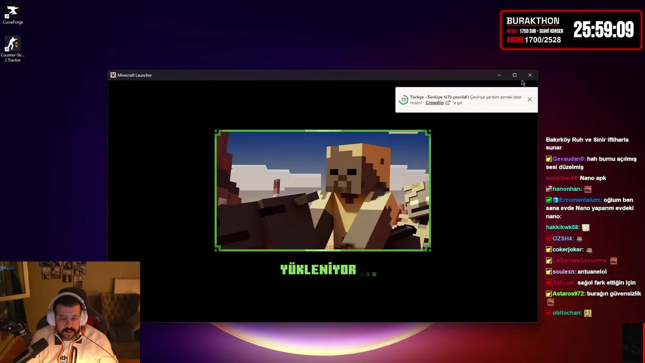Click the badge next to Ercumentalizm
The height and width of the screenshot is (363, 645).
[555, 200]
